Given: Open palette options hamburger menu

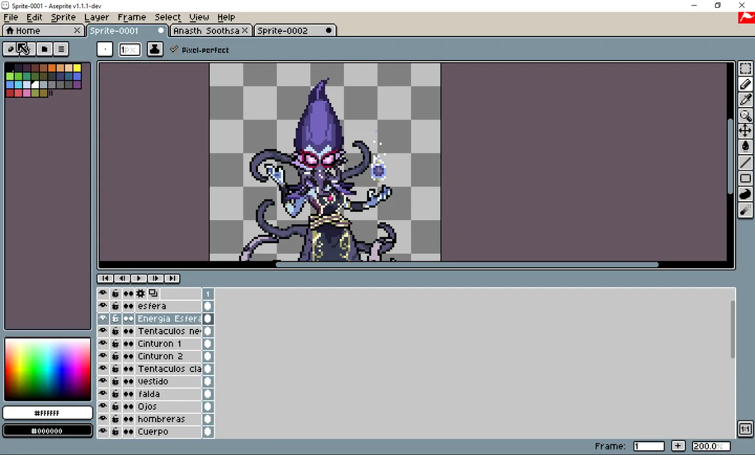Looking at the screenshot, I should pos(61,49).
